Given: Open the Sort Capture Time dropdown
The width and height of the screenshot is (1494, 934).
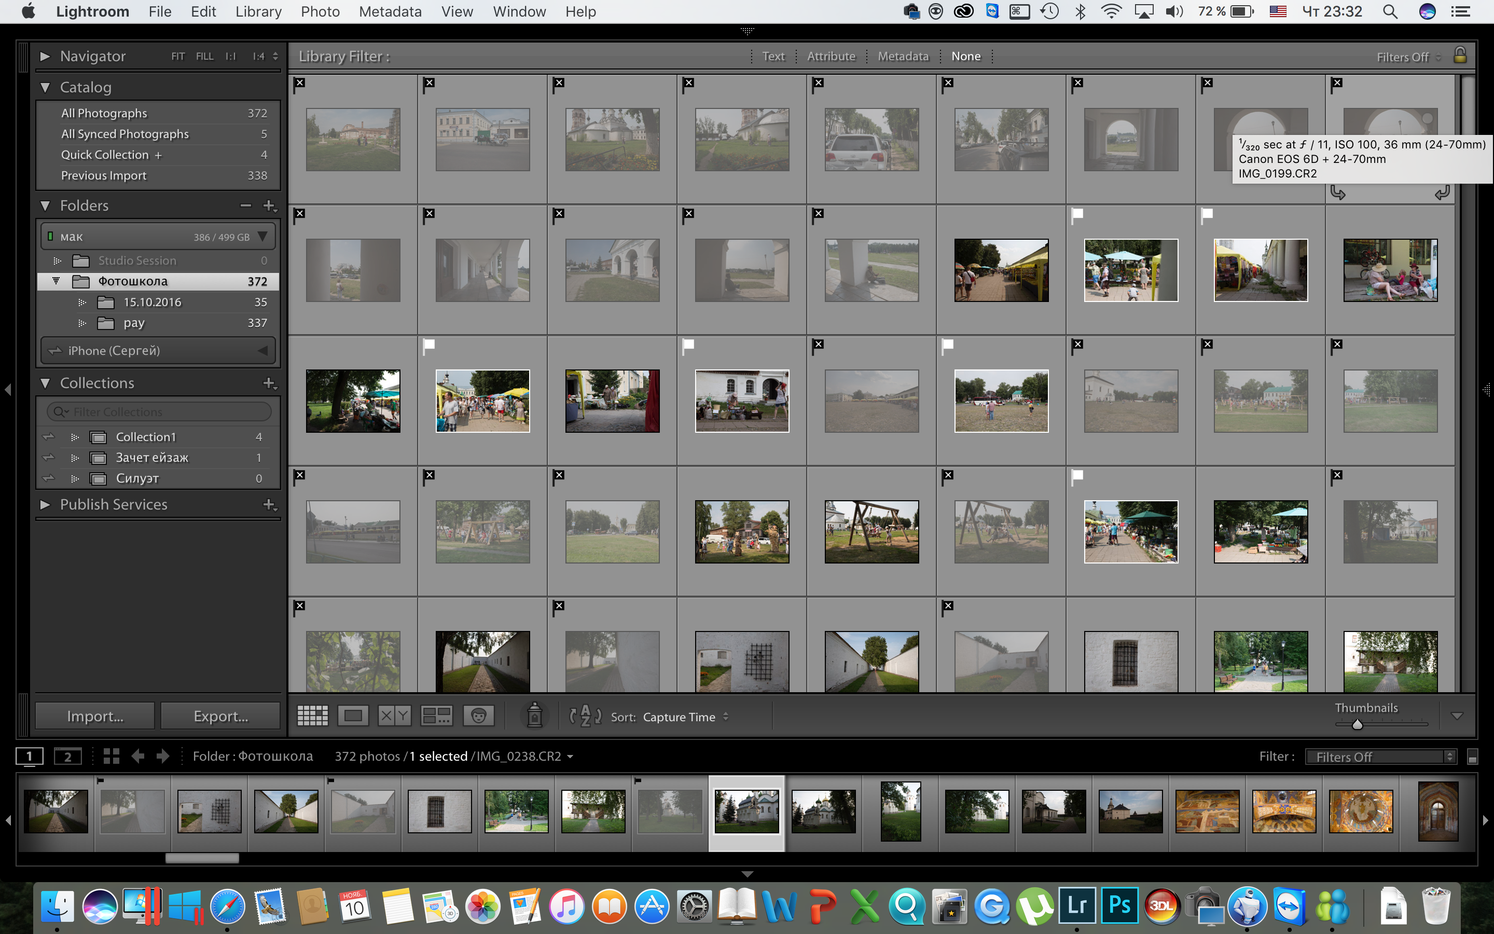Looking at the screenshot, I should pos(685,717).
